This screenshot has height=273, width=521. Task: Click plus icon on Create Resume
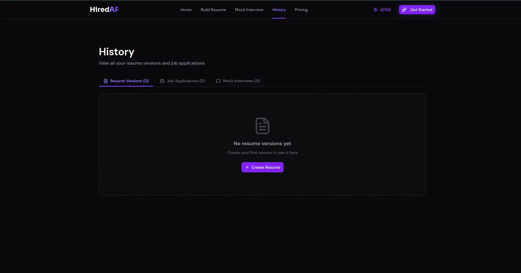coord(247,167)
